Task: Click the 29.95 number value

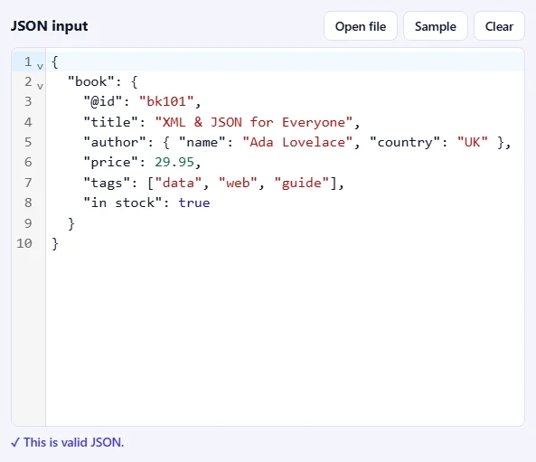Action: tap(174, 162)
